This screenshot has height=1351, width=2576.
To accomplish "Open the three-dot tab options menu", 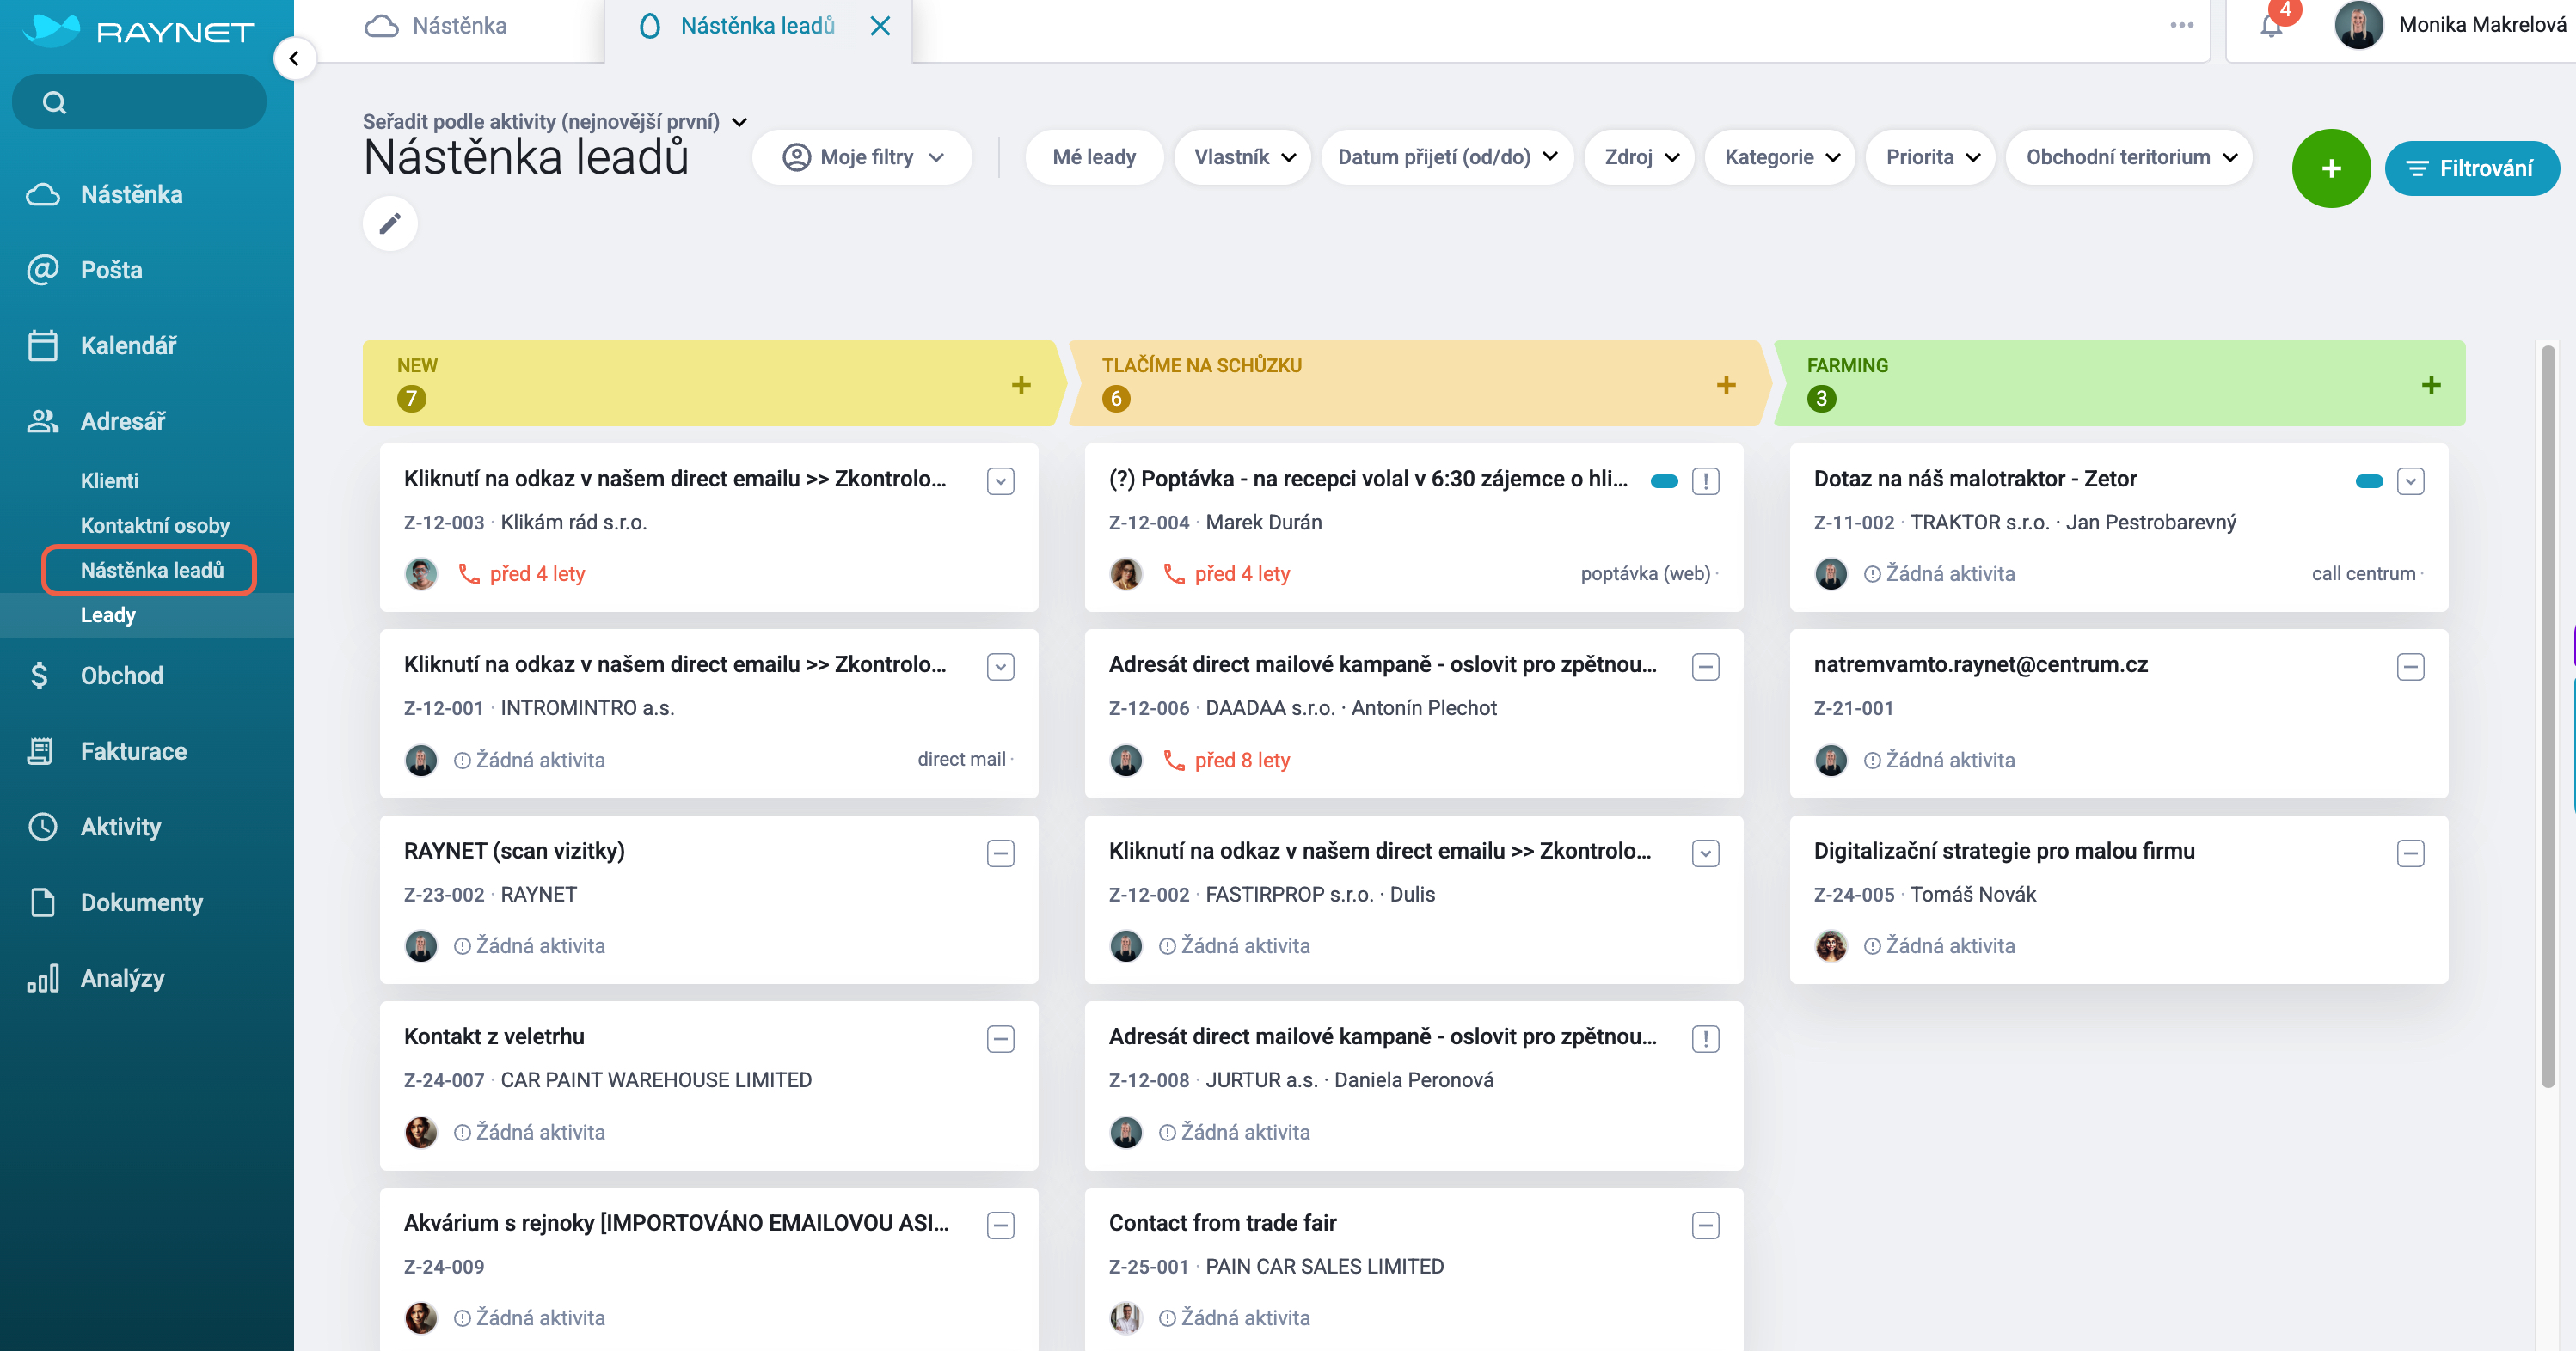I will click(2182, 25).
